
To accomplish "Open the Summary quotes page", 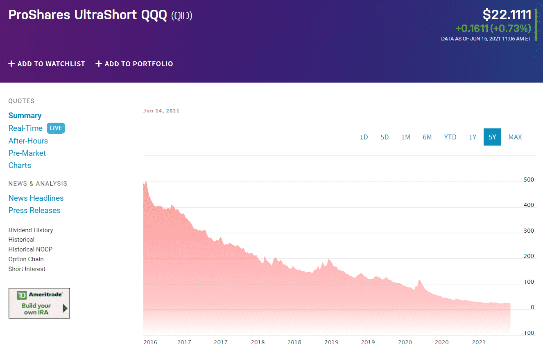I will click(25, 116).
